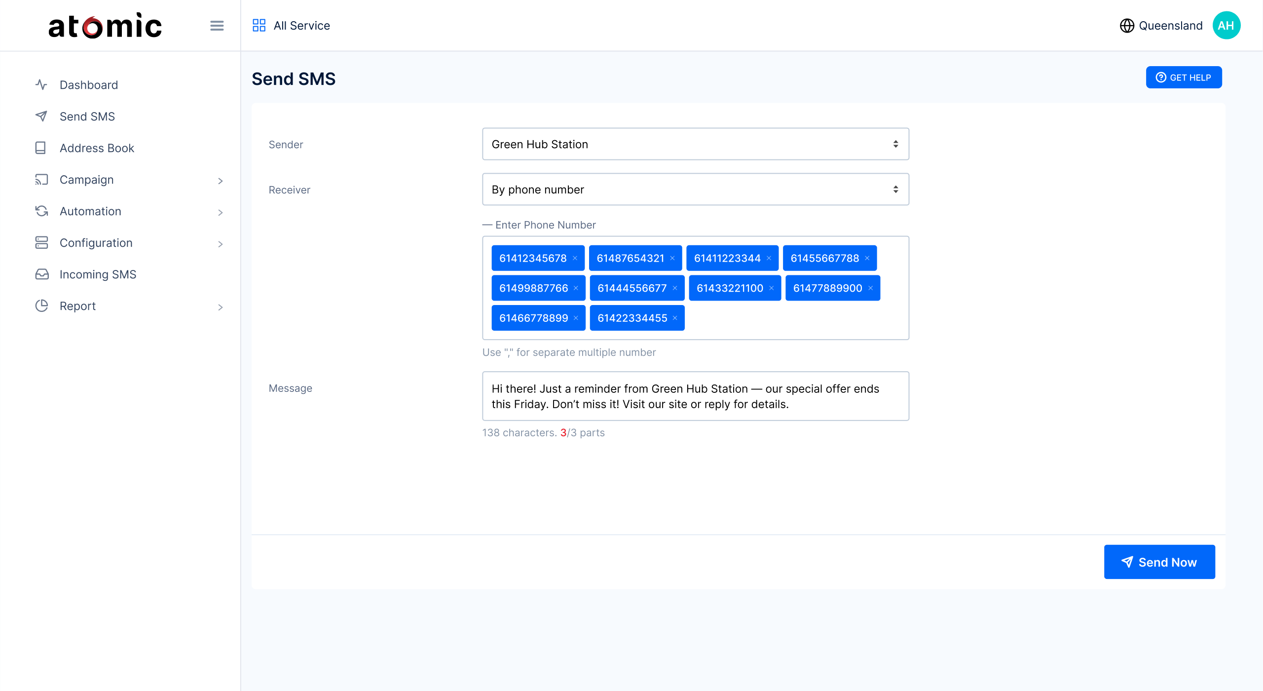Viewport: 1263px width, 691px height.
Task: Open the Sender dropdown
Action: [x=695, y=144]
